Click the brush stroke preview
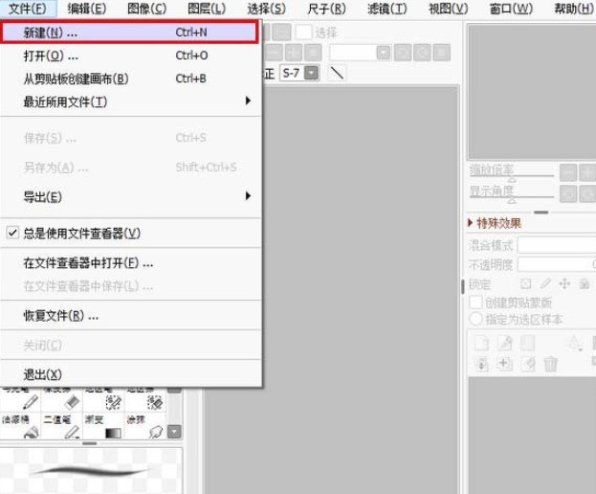596x494 pixels. pos(91,471)
